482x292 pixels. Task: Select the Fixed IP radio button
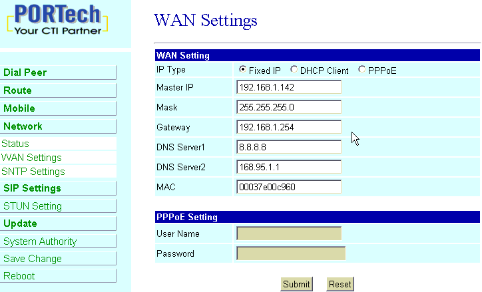(x=242, y=70)
